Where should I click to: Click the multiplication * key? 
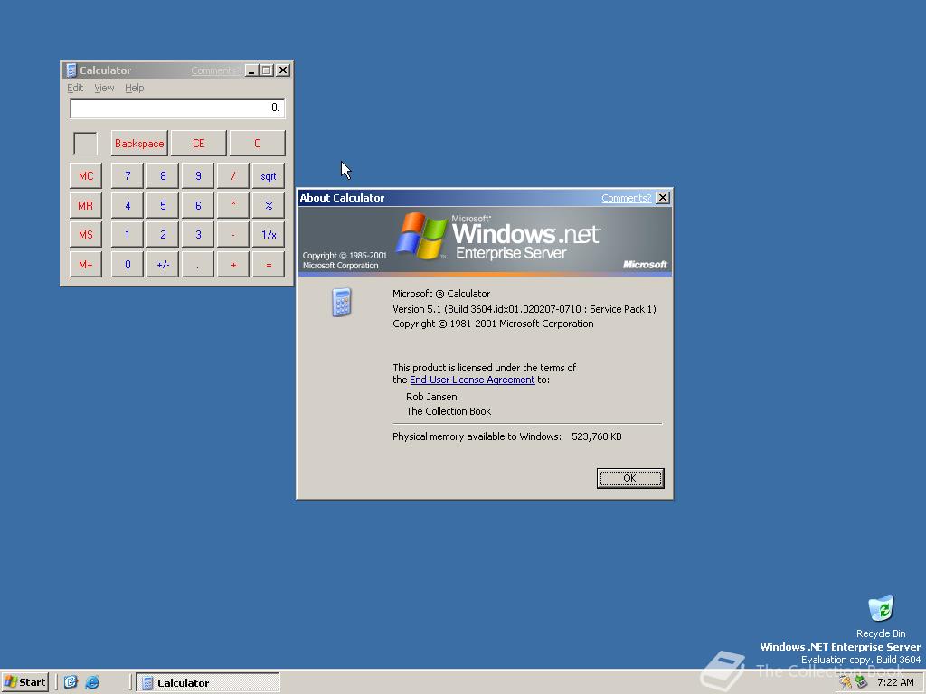(233, 205)
